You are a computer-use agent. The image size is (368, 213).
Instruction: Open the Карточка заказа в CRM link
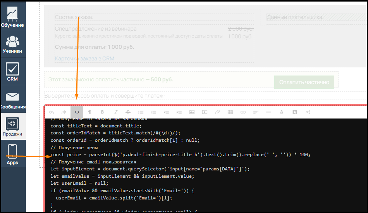[84, 58]
